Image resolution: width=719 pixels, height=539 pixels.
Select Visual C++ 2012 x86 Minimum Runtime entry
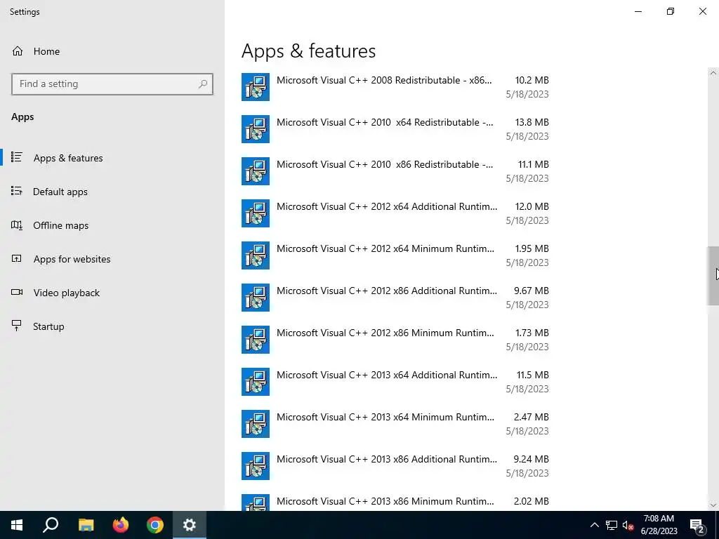[395, 340]
